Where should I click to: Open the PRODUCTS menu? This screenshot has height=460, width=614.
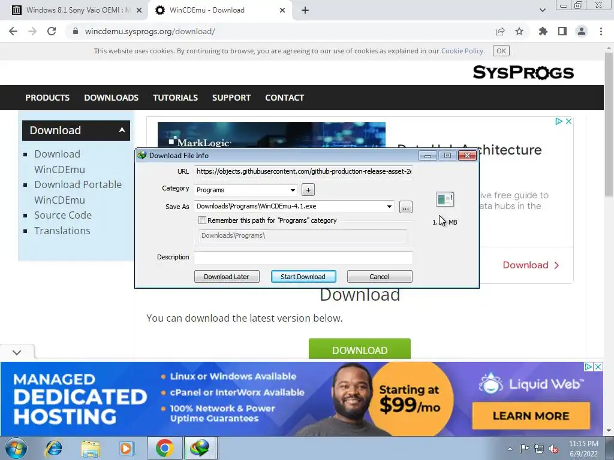coord(47,98)
